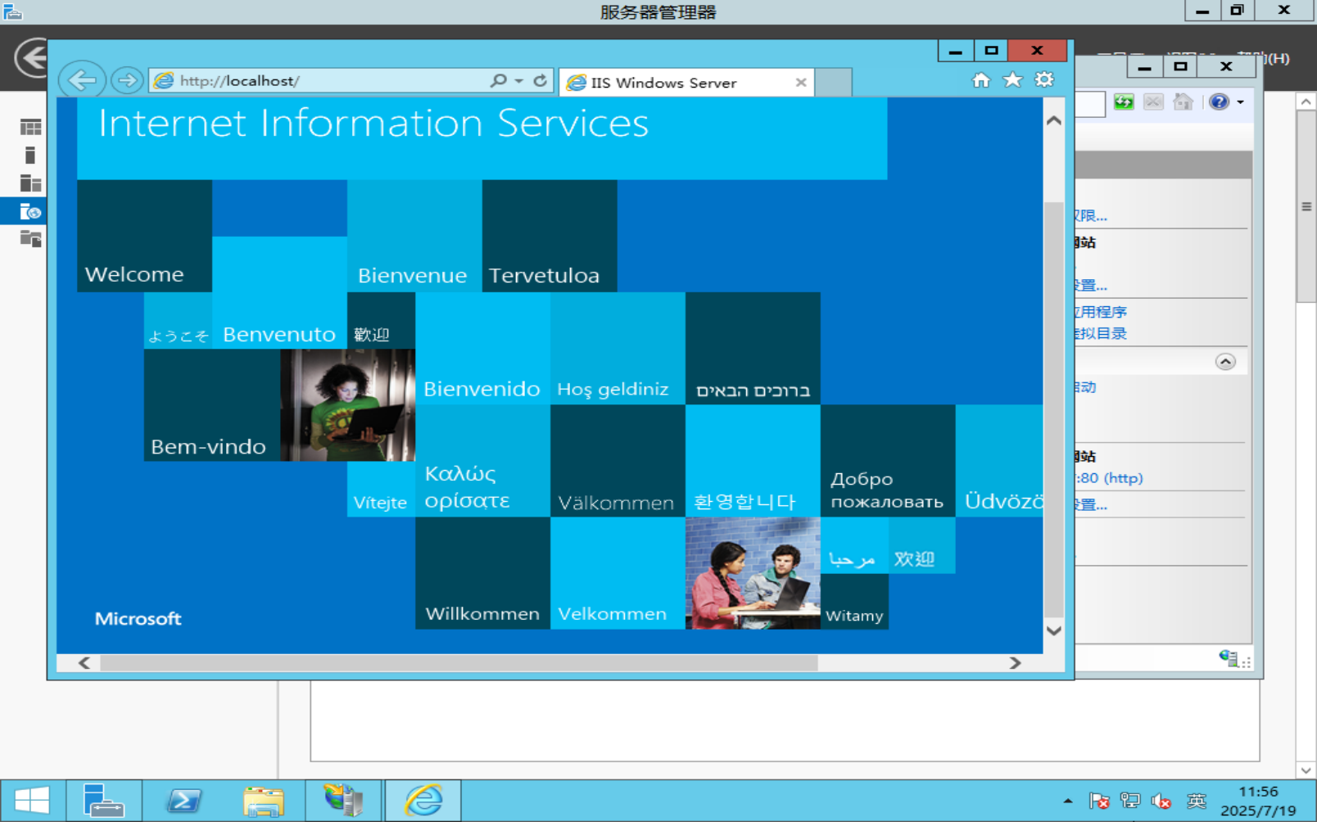Click the File and Storage Services sidebar icon
The height and width of the screenshot is (822, 1317).
[x=30, y=239]
